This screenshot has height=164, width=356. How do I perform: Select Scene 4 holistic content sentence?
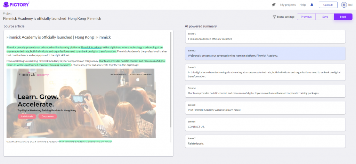(x=265, y=91)
